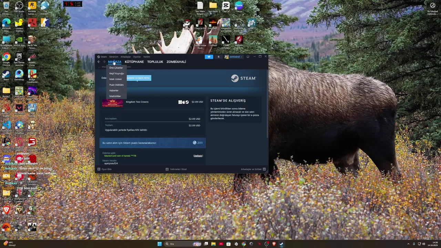Select the MAĞAZA tab
This screenshot has height=248, width=441.
point(115,62)
